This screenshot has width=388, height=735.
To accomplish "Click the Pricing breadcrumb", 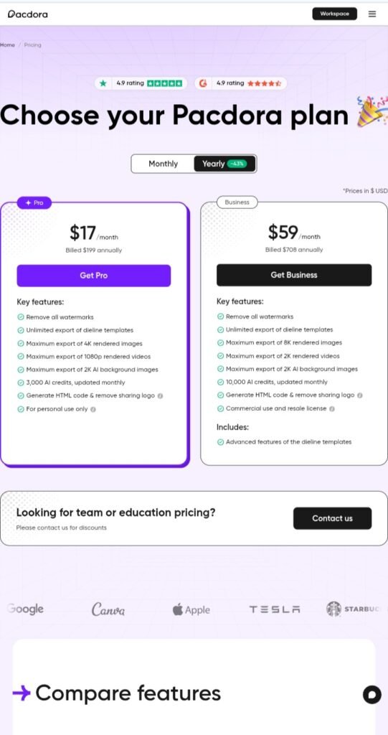I will click(x=33, y=45).
